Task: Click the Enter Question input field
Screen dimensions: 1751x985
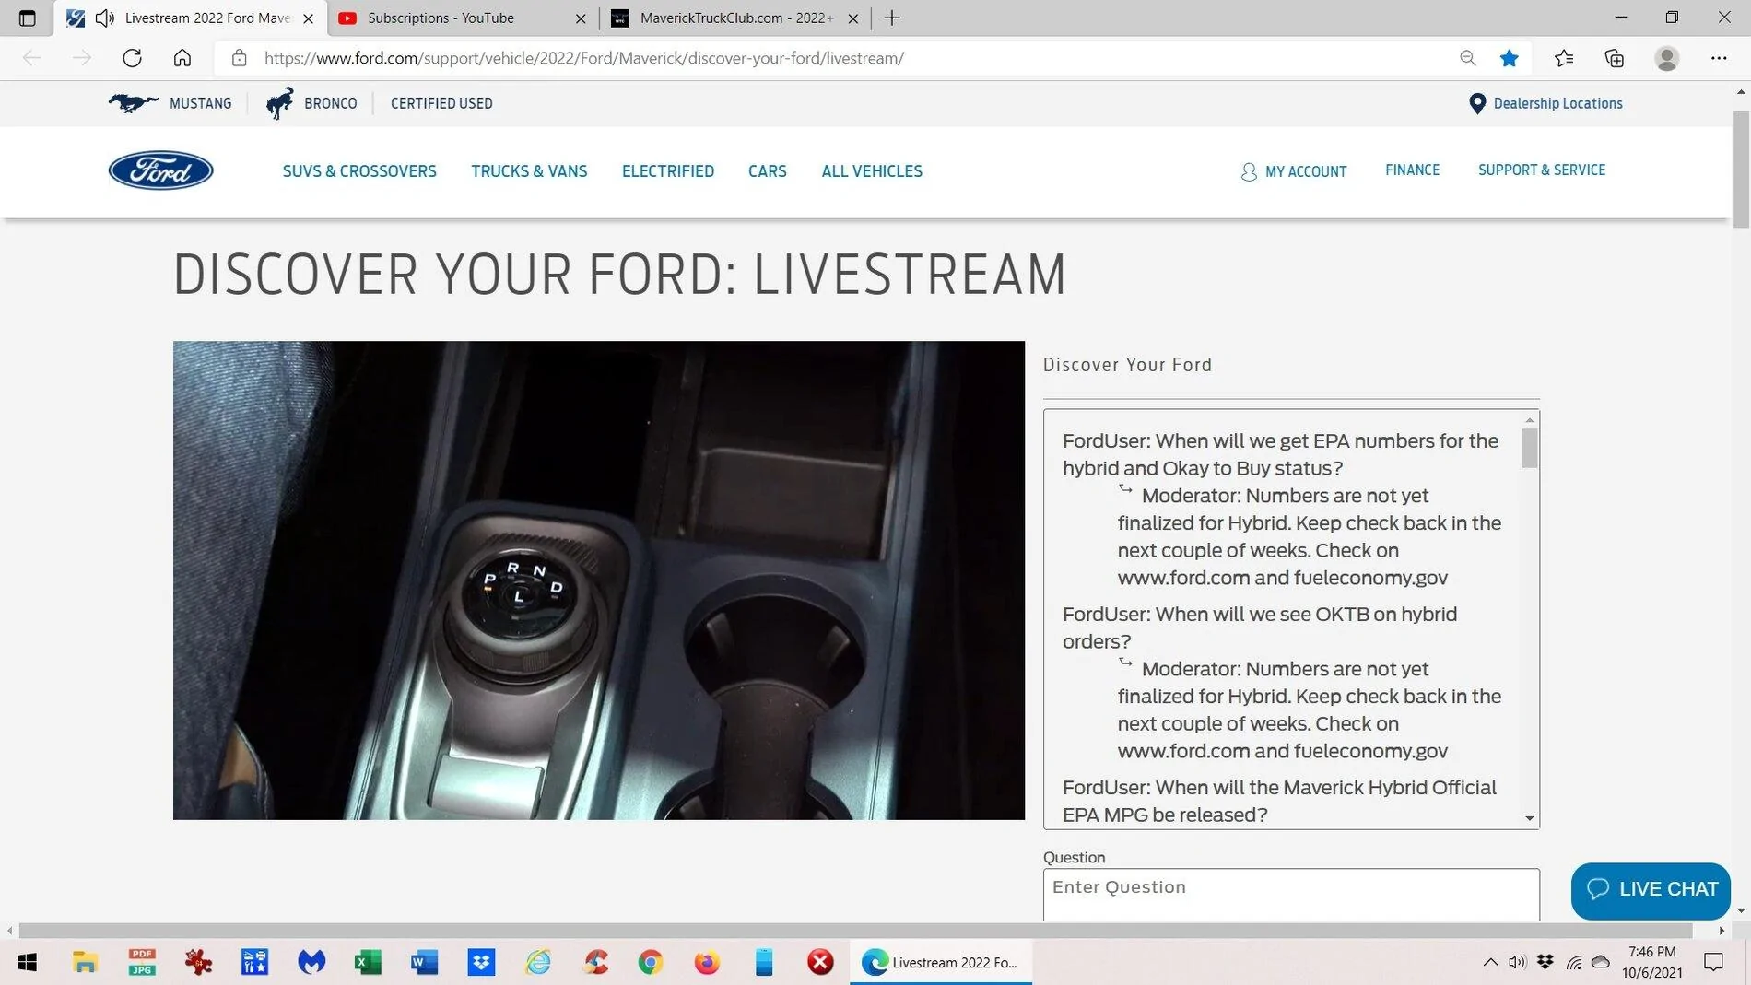Action: tap(1291, 894)
